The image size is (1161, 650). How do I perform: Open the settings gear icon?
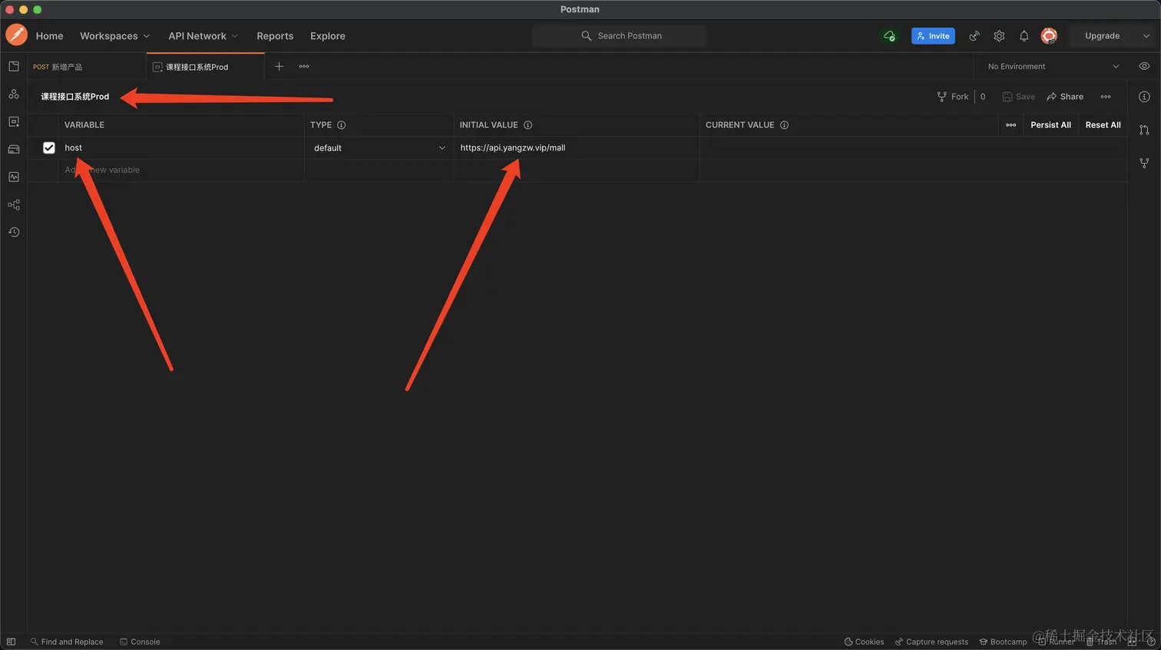pyautogui.click(x=999, y=36)
